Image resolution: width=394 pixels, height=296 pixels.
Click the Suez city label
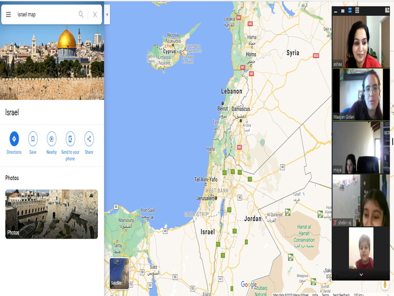coord(154,267)
